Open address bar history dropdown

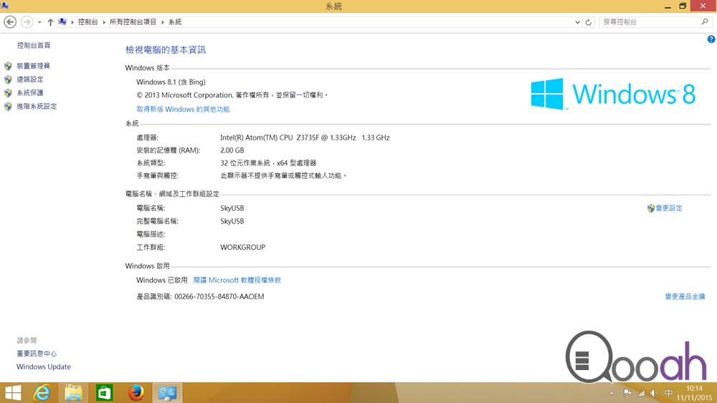[577, 22]
